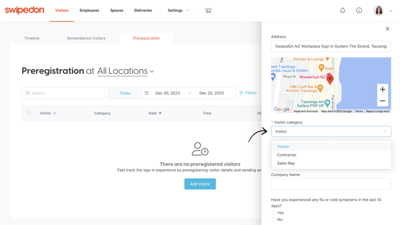Click the Google logo on the map

pos(281,109)
